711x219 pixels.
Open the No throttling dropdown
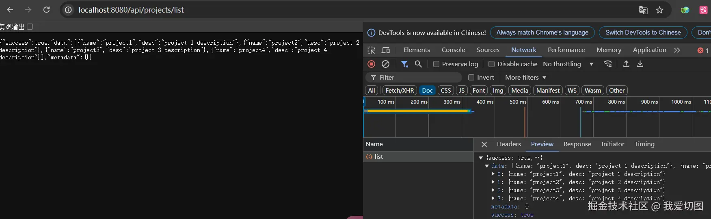pyautogui.click(x=568, y=64)
